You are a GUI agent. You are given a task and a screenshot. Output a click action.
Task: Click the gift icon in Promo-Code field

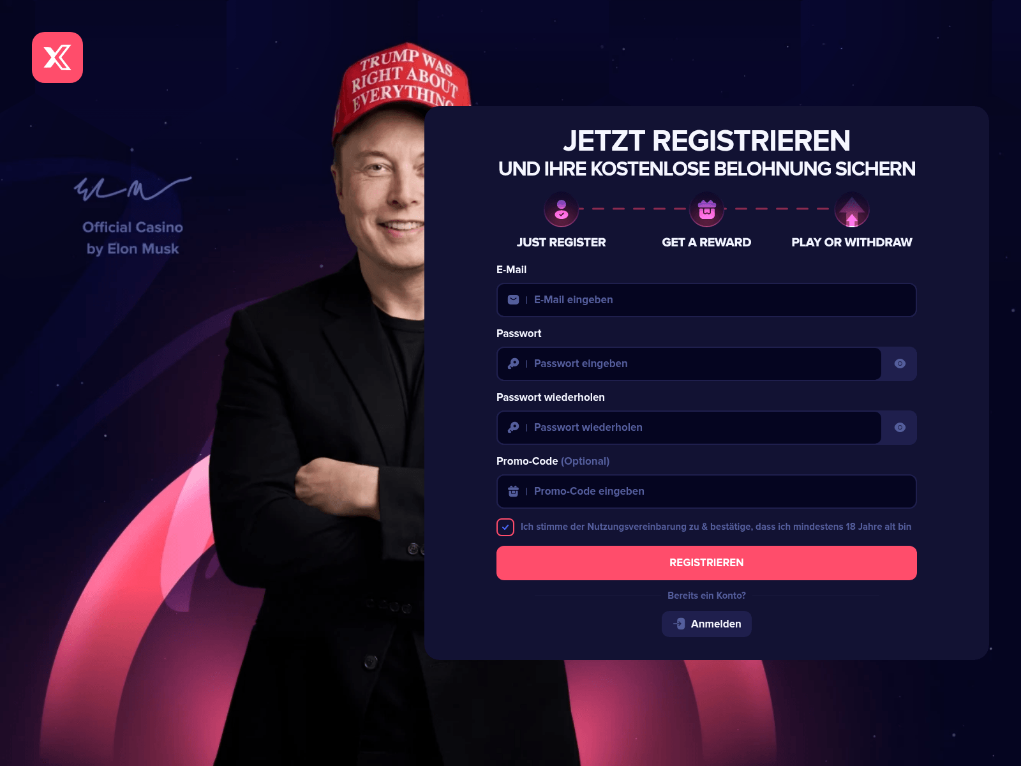(x=513, y=492)
